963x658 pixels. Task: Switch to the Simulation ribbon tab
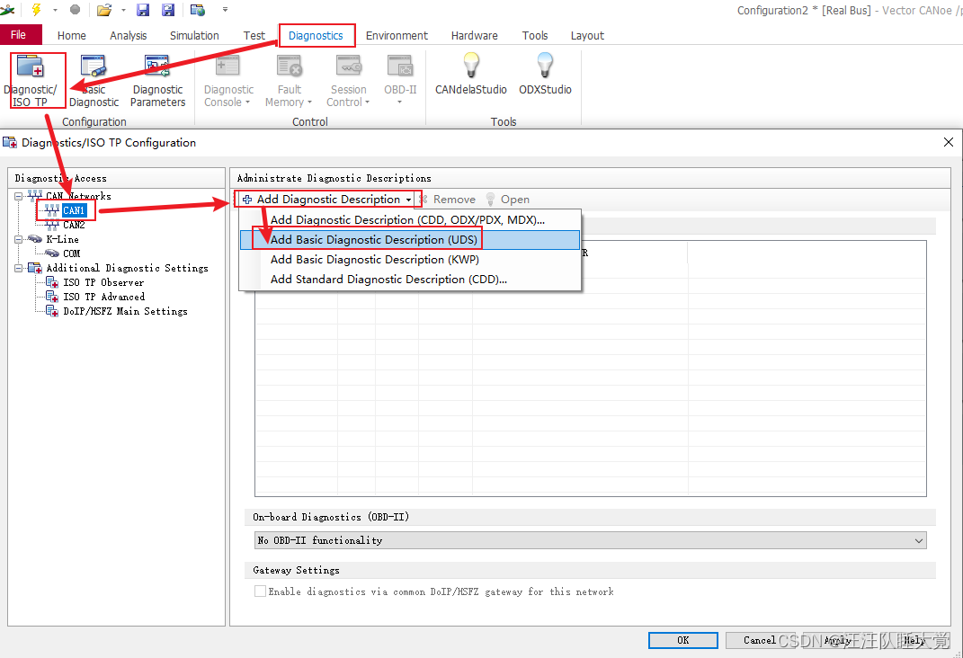[x=194, y=36]
